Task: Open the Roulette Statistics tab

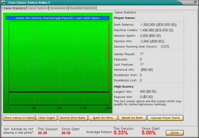Action: point(83,8)
